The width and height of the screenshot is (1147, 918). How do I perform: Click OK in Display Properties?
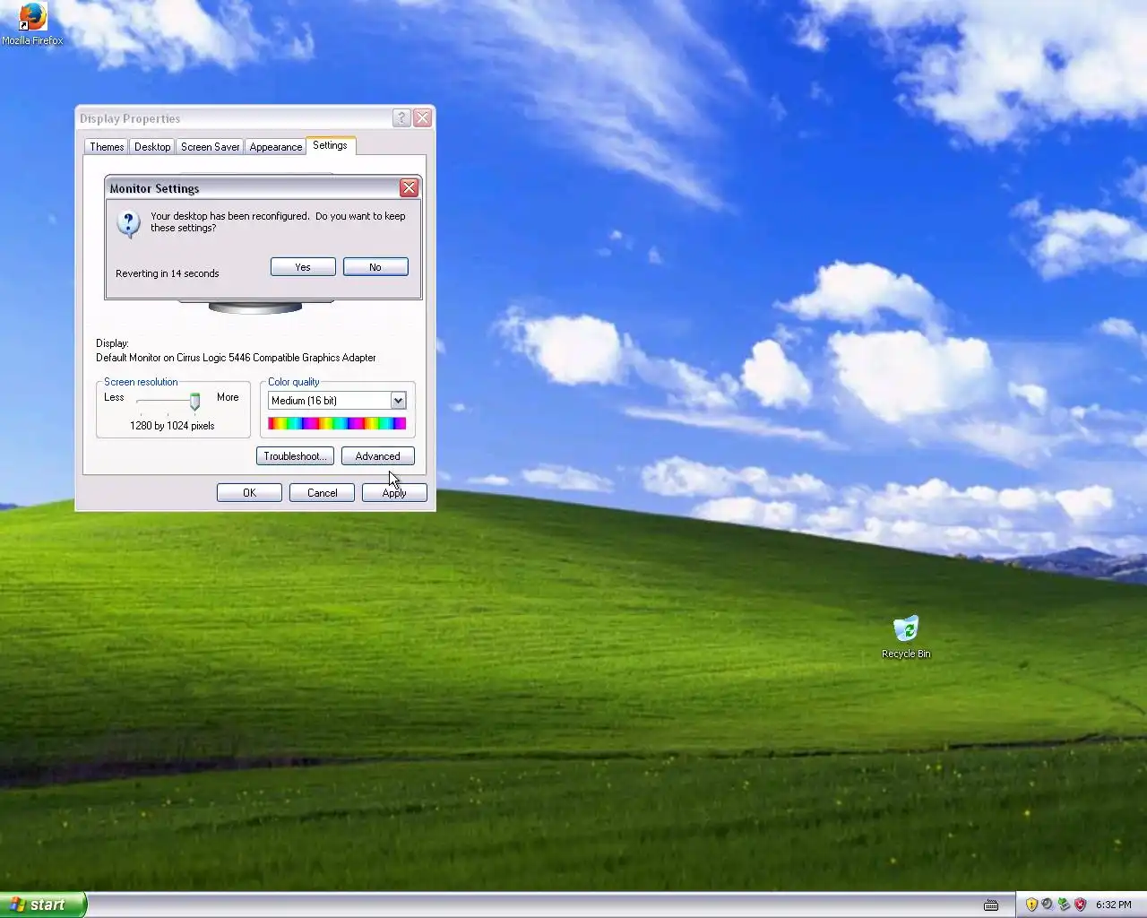(x=249, y=493)
